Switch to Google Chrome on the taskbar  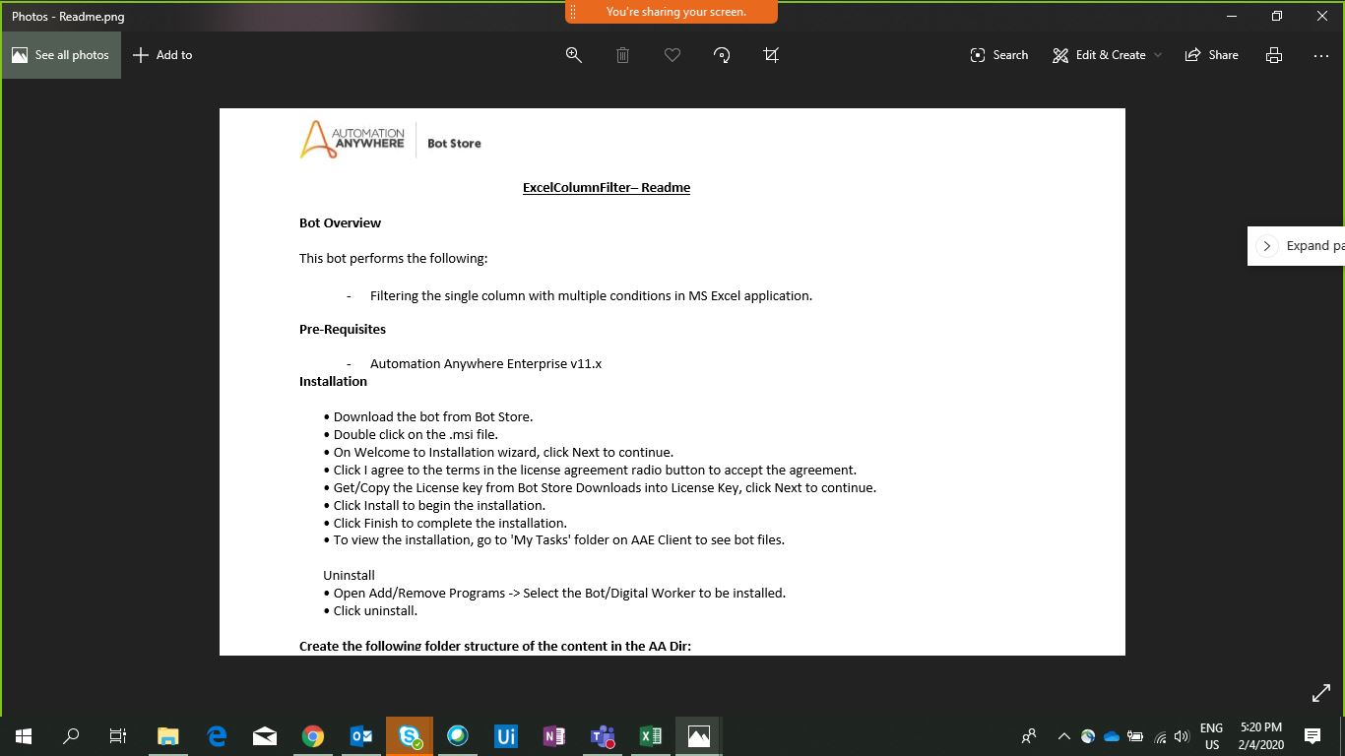click(313, 736)
